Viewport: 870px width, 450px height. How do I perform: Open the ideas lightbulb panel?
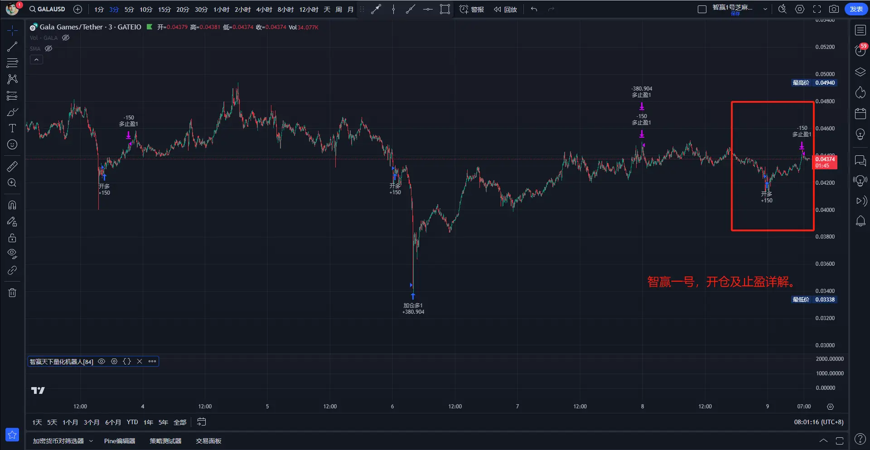[x=860, y=134]
